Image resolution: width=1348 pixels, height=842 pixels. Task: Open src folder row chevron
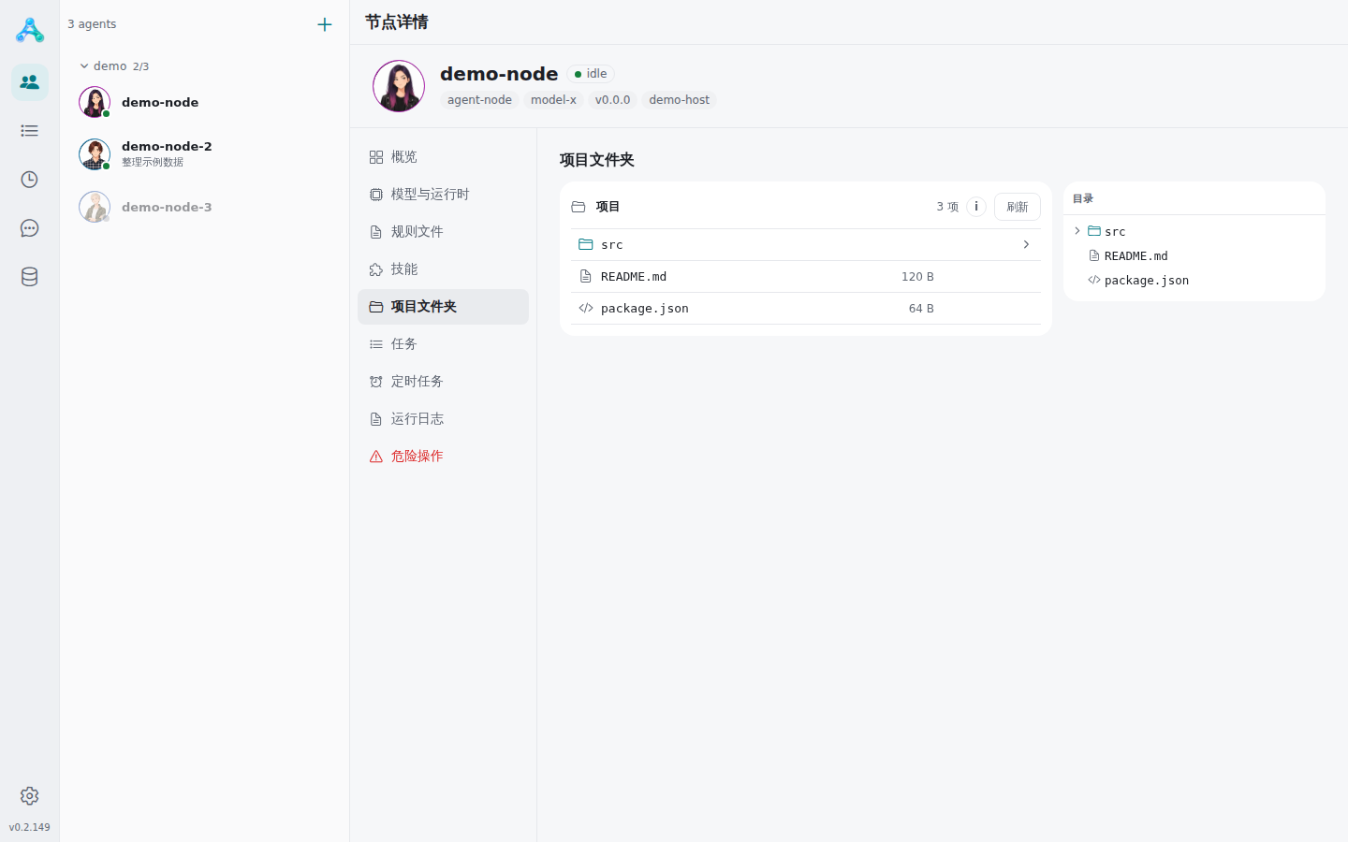1026,244
